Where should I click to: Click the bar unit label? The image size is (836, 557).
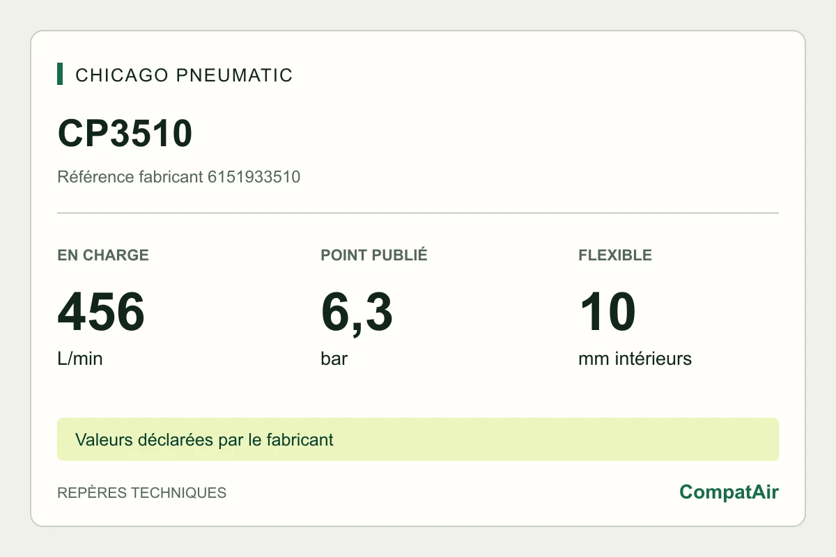coord(334,359)
